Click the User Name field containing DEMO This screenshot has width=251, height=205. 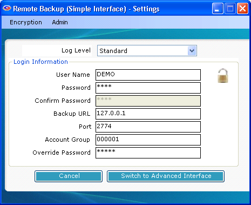[x=148, y=75]
